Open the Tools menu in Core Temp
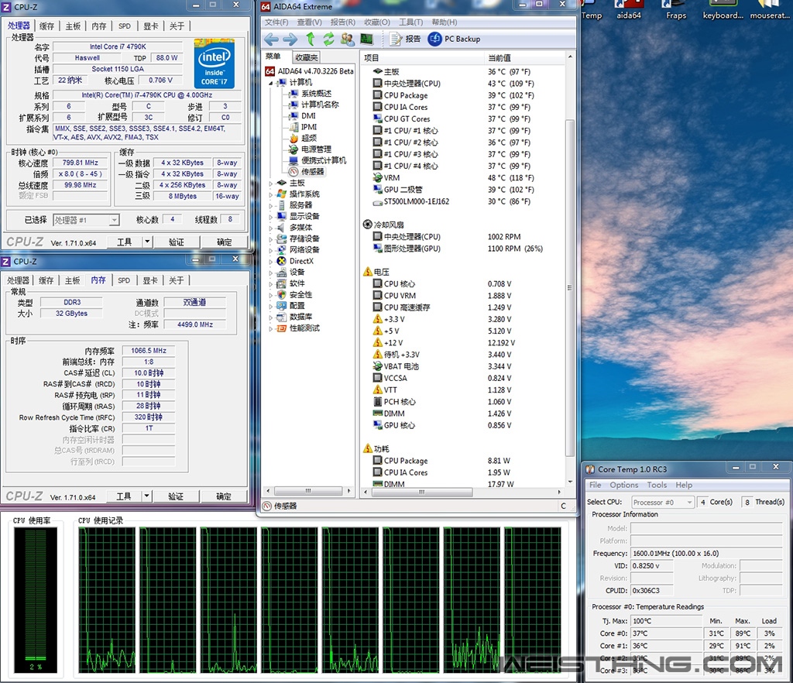Image resolution: width=793 pixels, height=683 pixels. pos(657,485)
